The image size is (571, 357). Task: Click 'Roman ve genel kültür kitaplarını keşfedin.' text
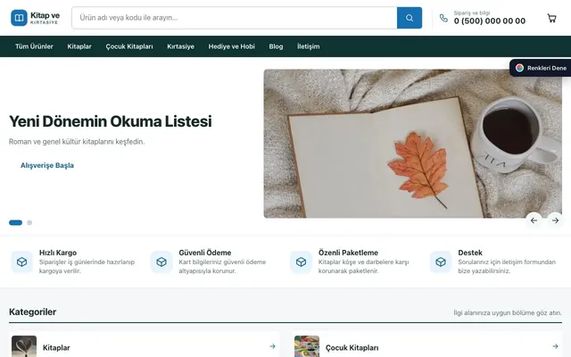(77, 142)
